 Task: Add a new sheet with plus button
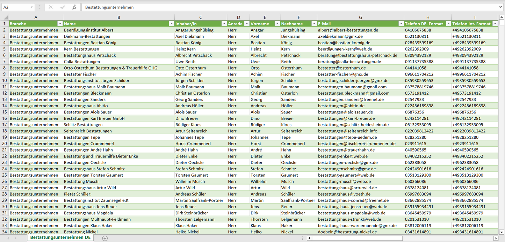pos(105,238)
